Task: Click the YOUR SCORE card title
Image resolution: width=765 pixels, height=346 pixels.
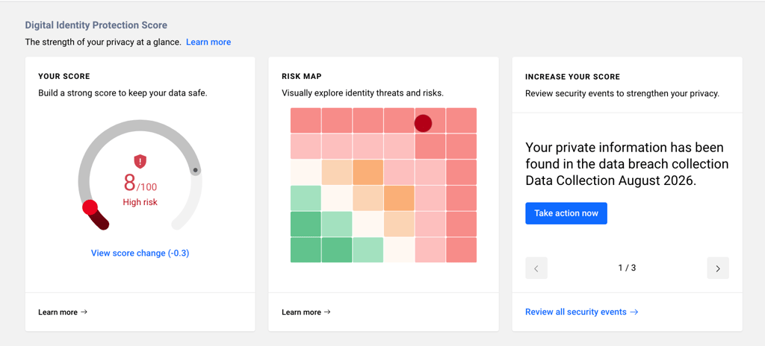Action: pos(64,77)
